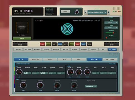Click the Level A knob

click(70, 72)
